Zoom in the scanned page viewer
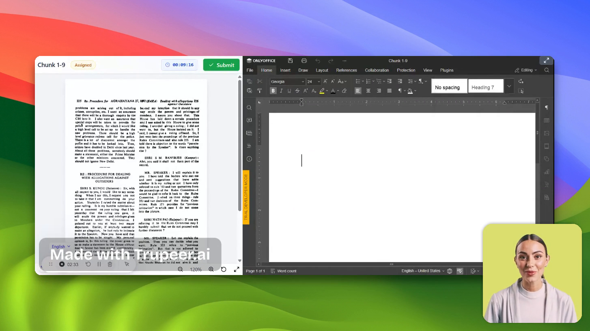The image size is (590, 331). click(211, 269)
